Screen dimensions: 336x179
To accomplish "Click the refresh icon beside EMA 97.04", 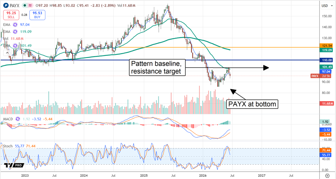I will (15, 25).
